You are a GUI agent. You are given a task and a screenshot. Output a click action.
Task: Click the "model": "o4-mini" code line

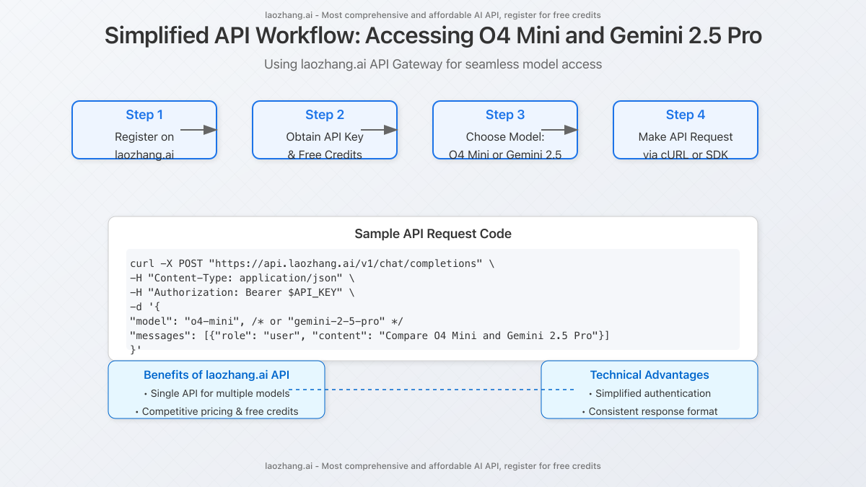266,321
